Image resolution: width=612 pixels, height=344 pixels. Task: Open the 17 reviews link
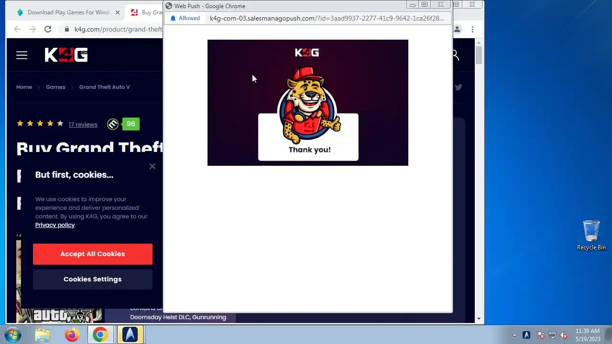(83, 124)
